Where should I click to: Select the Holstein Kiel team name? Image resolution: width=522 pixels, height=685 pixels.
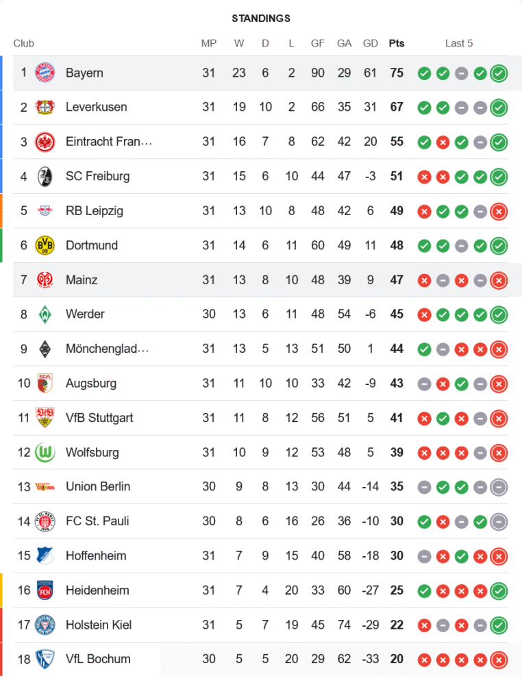click(x=99, y=625)
